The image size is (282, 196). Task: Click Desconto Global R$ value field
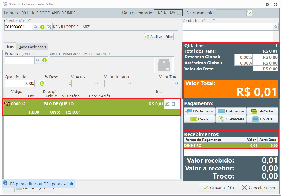(265, 57)
